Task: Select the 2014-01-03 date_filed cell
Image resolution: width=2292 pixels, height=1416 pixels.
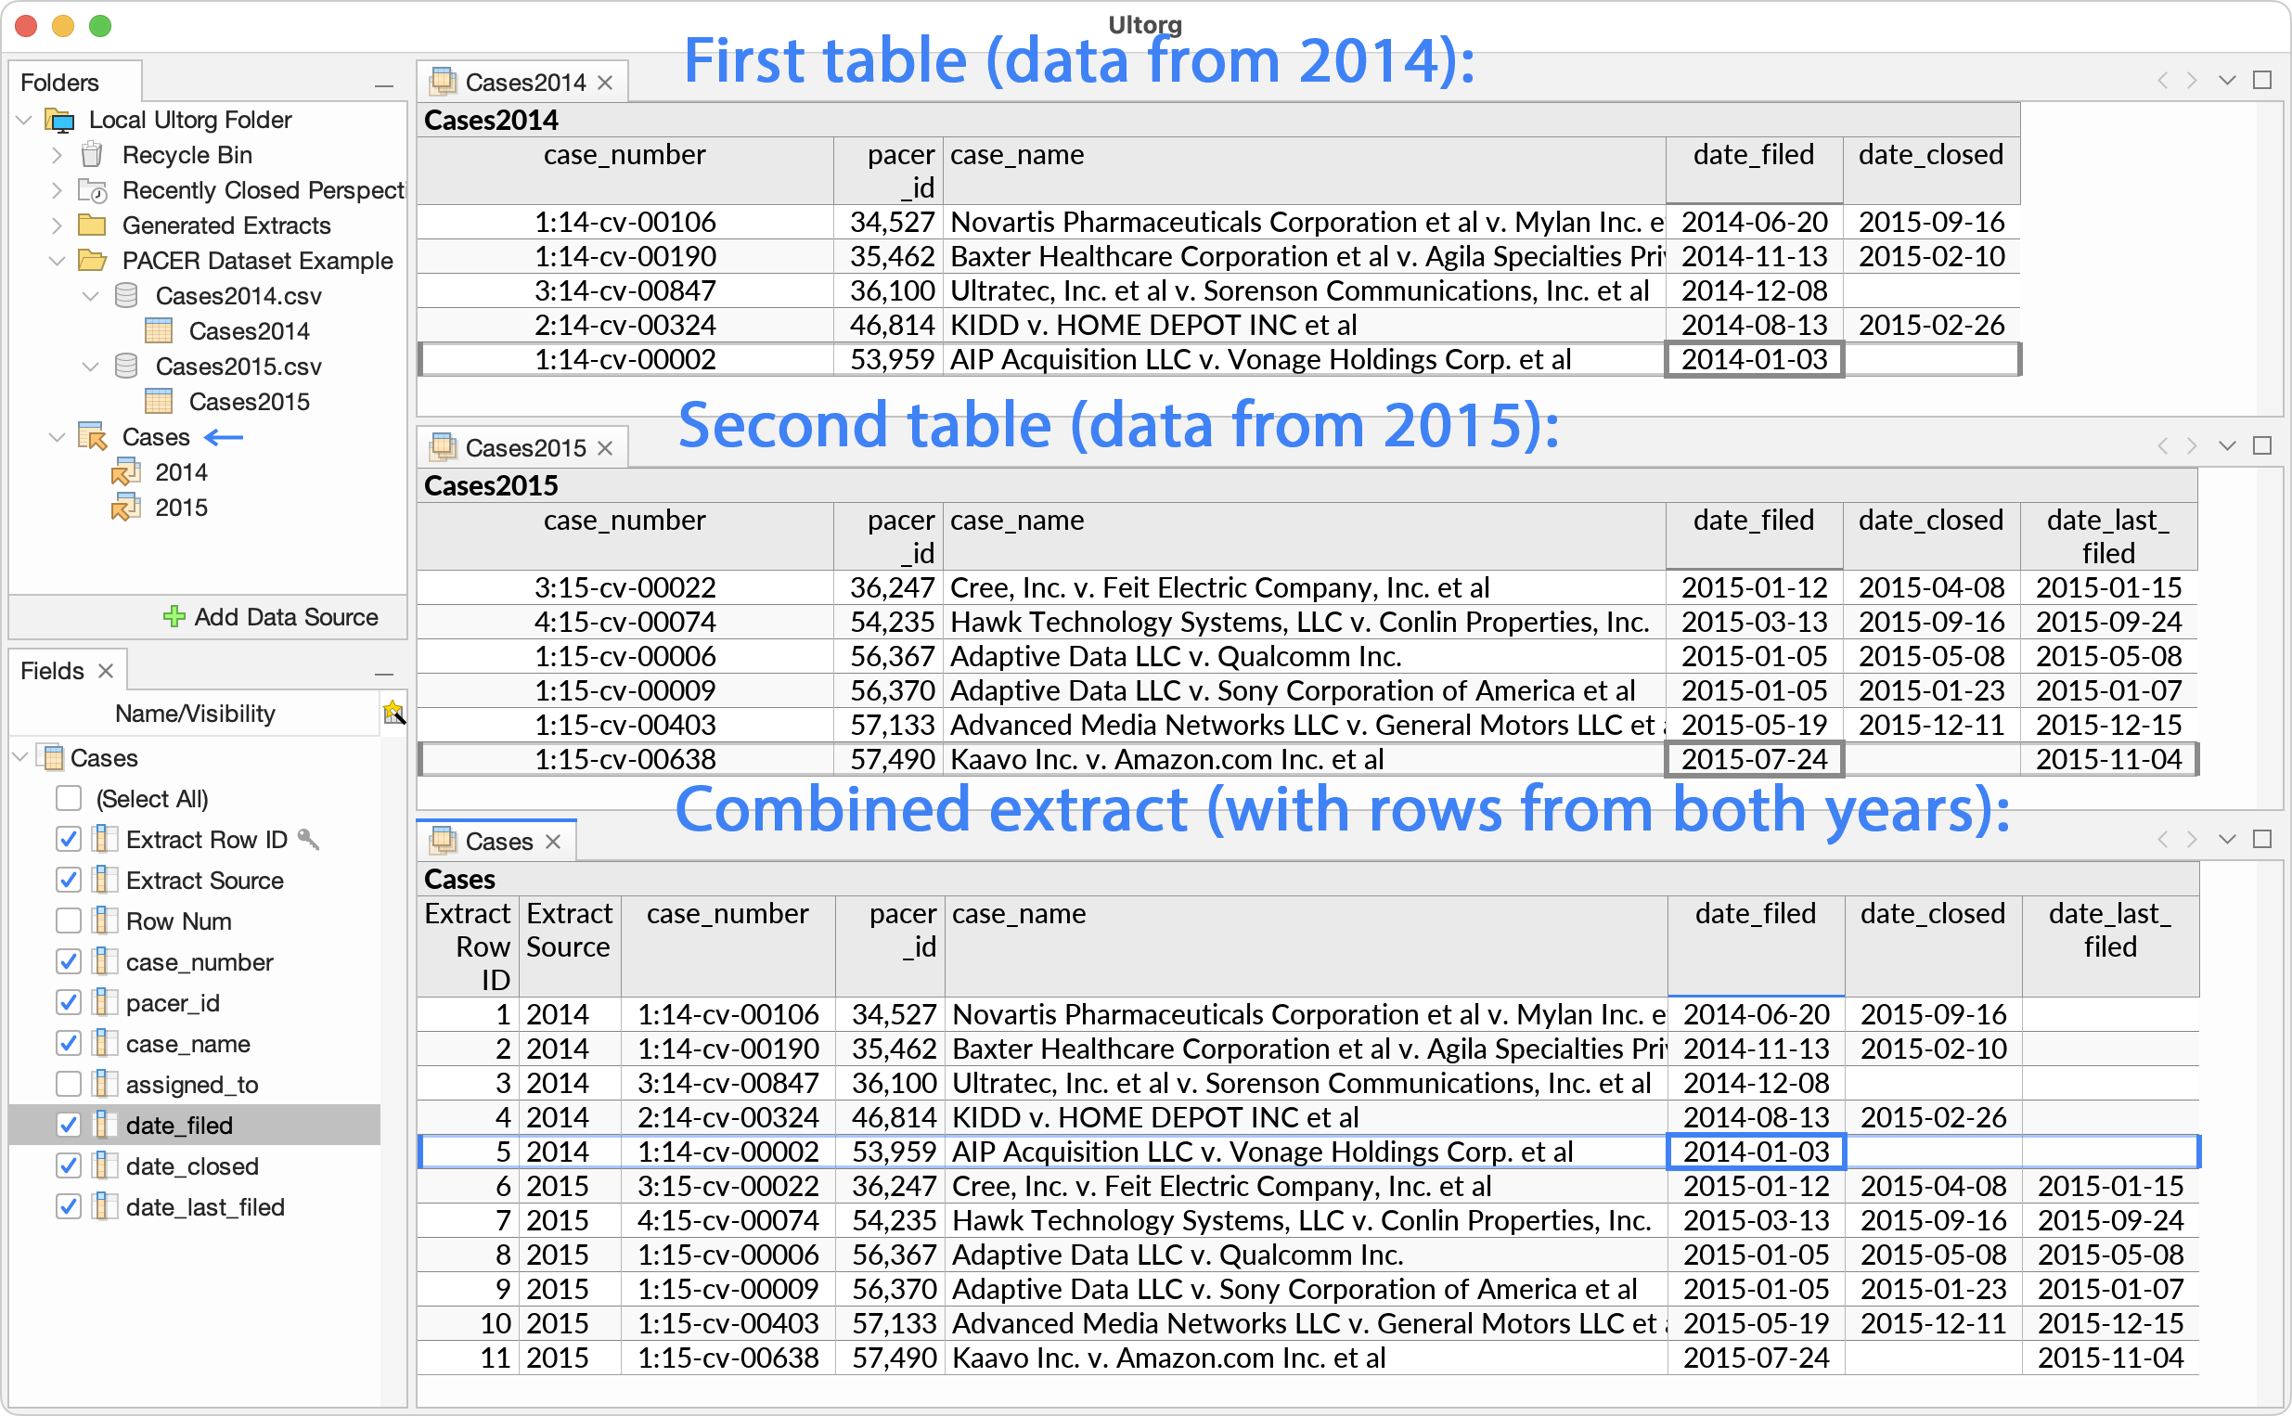Action: pyautogui.click(x=1754, y=360)
